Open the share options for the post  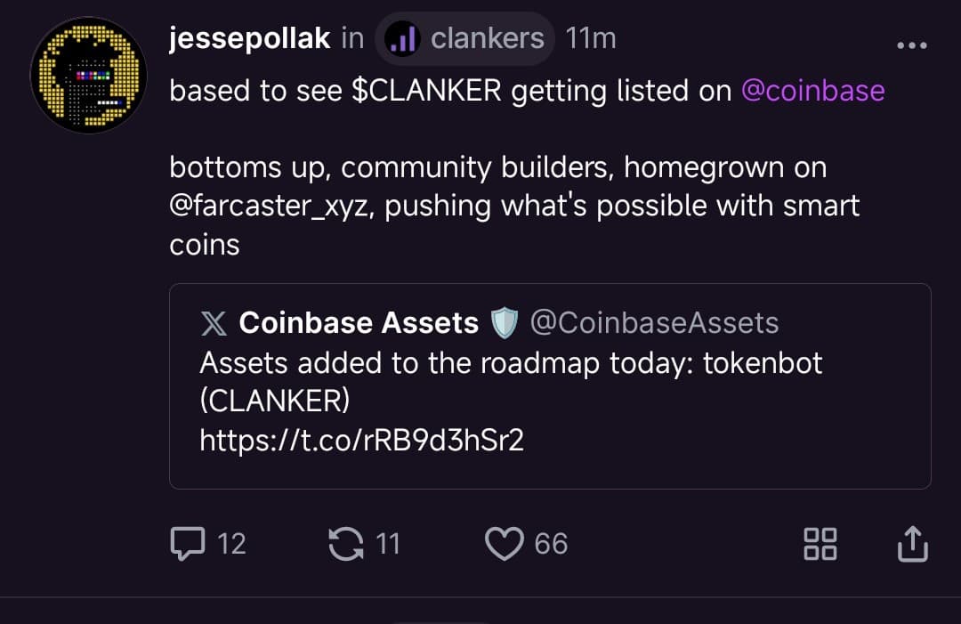click(x=912, y=543)
